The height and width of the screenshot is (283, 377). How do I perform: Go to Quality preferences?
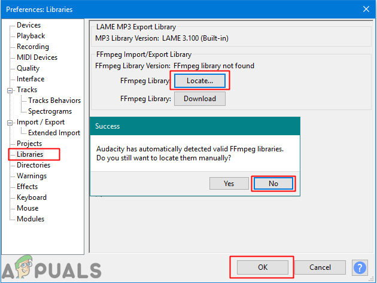pyautogui.click(x=28, y=68)
